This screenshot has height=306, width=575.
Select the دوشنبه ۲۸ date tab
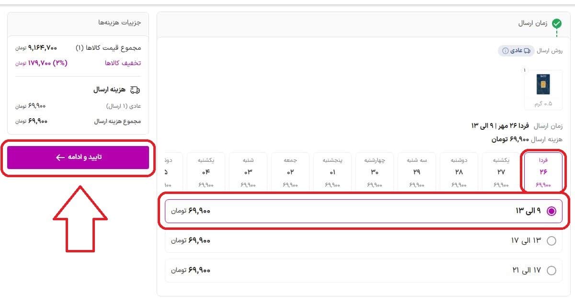pos(459,170)
